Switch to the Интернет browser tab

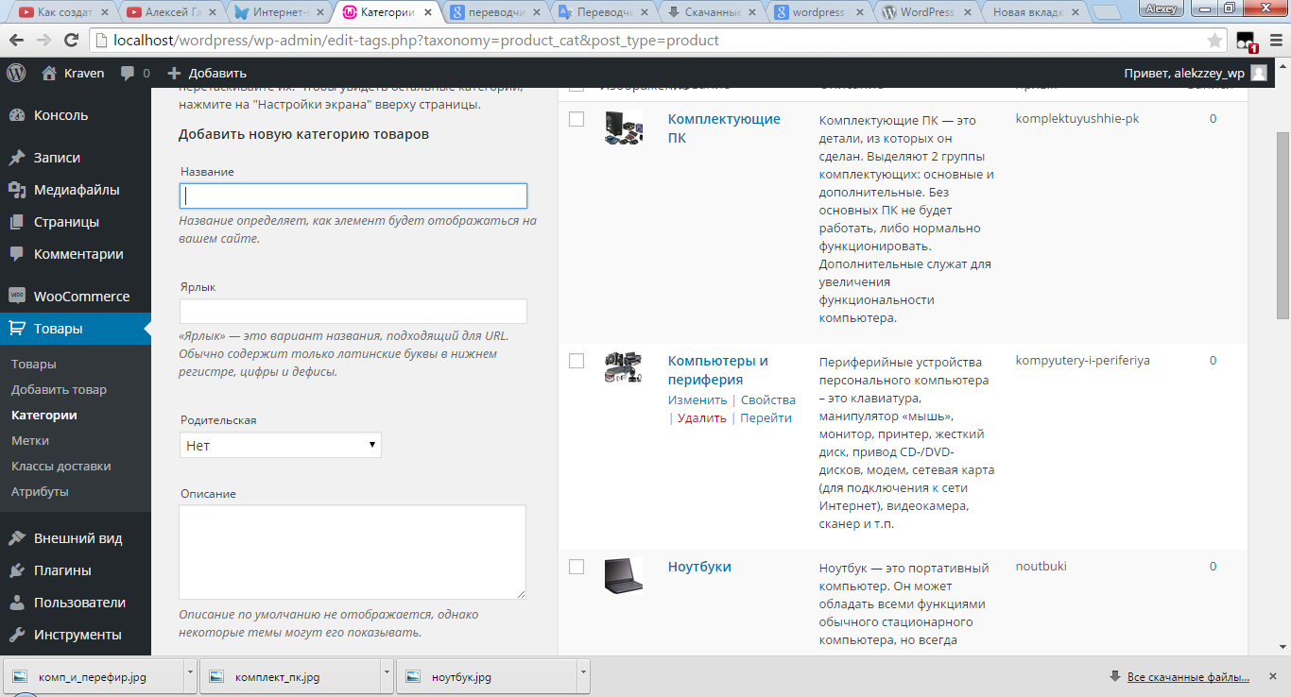click(x=280, y=12)
